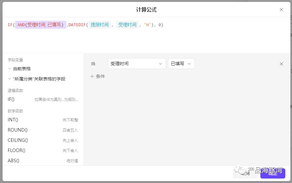Screen dimensions: 292x183
Task: Open the 受理时间 field dropdown
Action: [x=137, y=64]
